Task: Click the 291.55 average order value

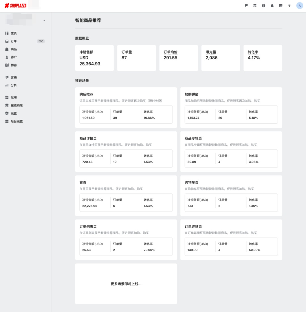Action: point(170,58)
